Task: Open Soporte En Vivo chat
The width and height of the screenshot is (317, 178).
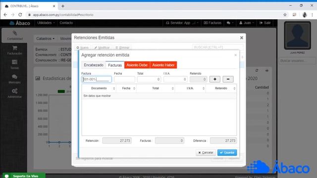Action: (24, 176)
